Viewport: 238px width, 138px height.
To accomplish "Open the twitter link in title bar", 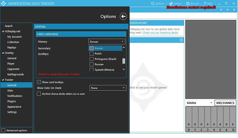I will tap(175, 4).
